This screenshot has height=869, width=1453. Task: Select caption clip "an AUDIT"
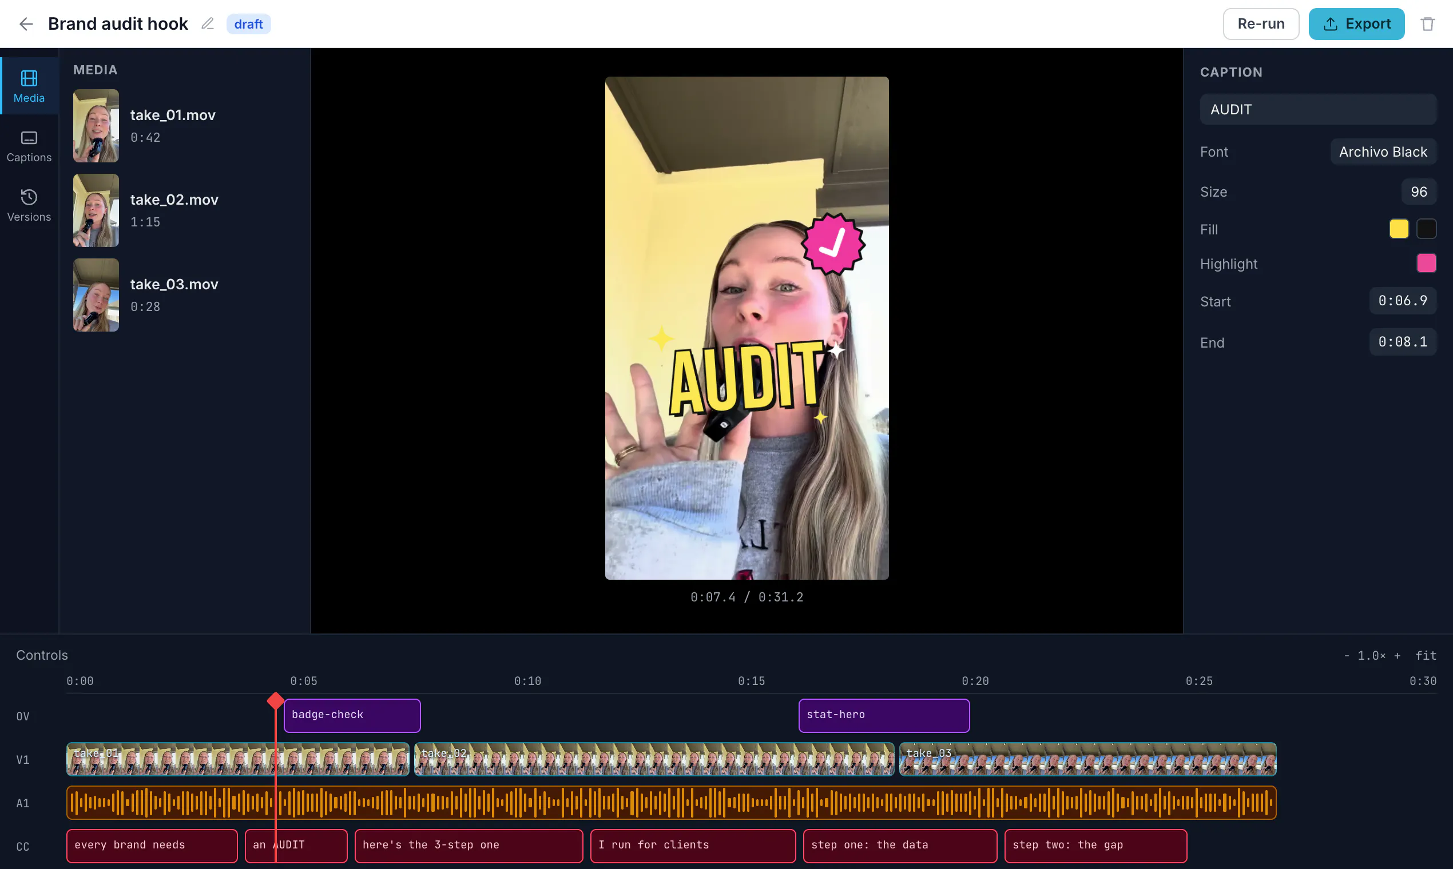point(296,846)
